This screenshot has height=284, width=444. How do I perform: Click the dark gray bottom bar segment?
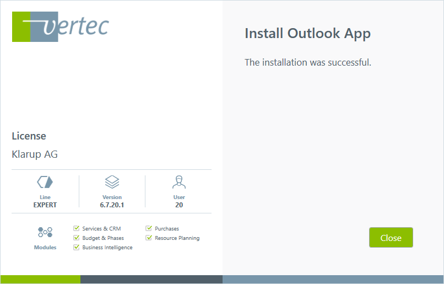151,279
